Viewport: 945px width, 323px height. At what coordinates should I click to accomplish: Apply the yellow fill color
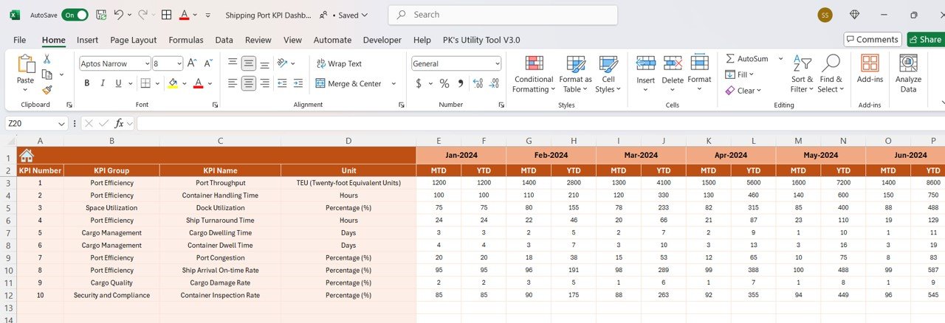(x=173, y=83)
